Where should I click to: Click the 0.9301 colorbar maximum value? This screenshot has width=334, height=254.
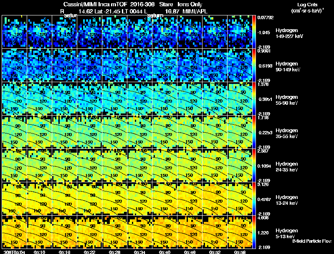(264, 51)
